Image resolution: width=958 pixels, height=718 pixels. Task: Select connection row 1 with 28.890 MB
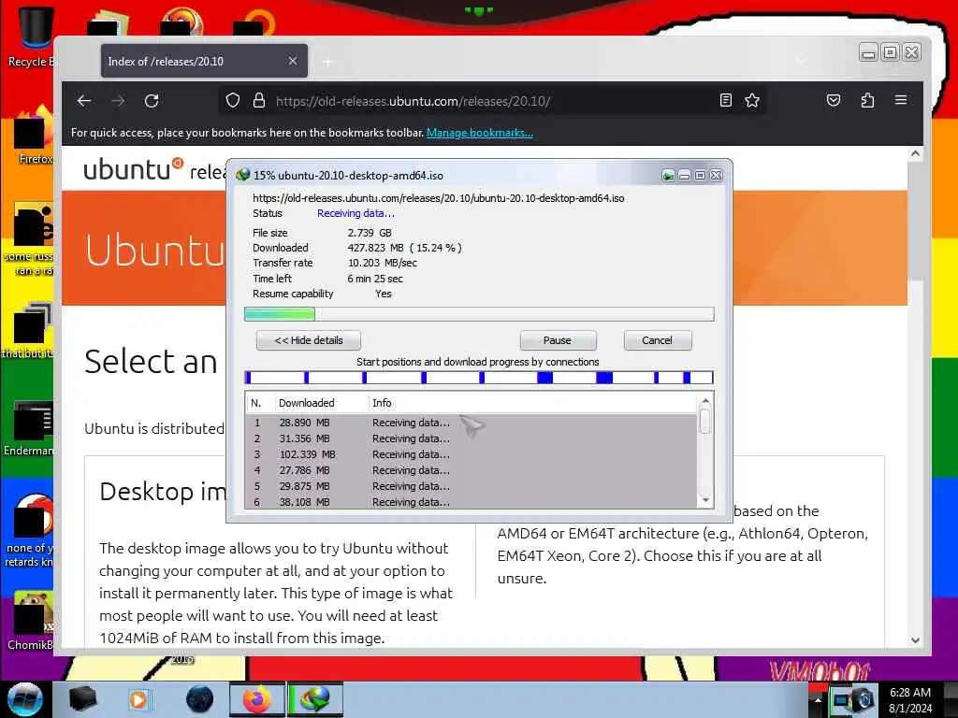tap(471, 423)
